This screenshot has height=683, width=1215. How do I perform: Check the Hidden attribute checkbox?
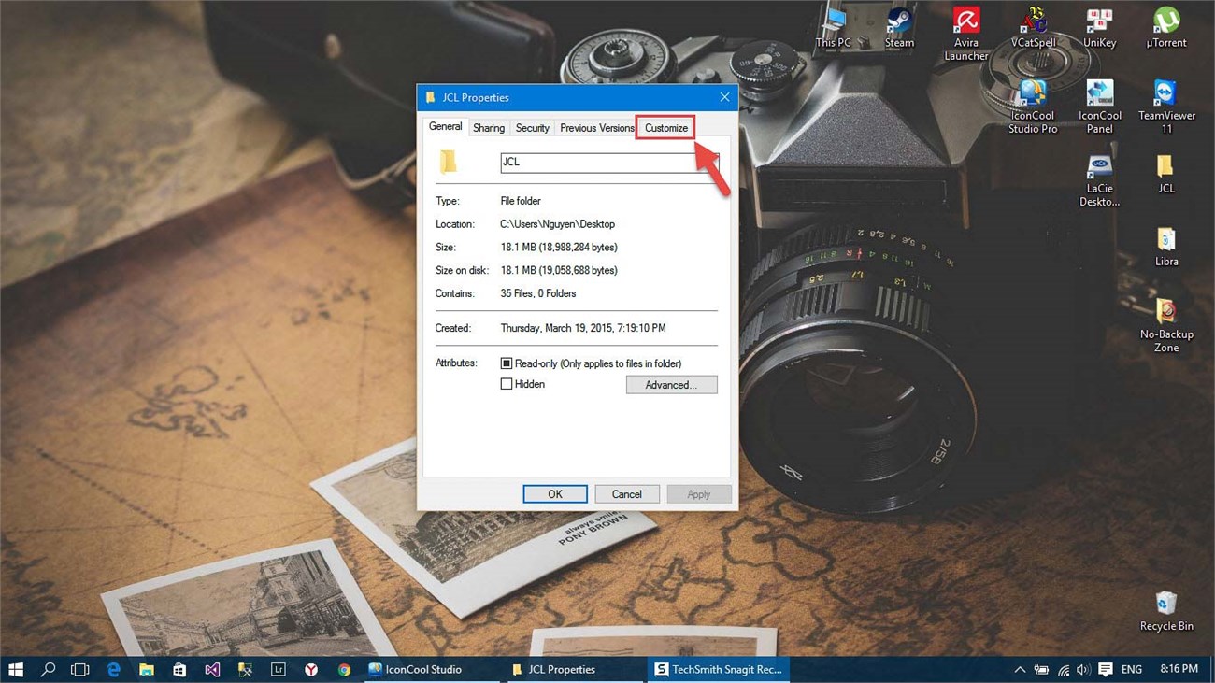coord(507,384)
